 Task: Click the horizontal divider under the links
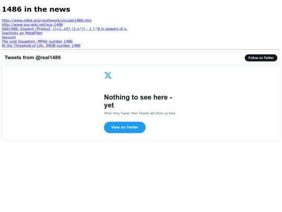[141, 49]
